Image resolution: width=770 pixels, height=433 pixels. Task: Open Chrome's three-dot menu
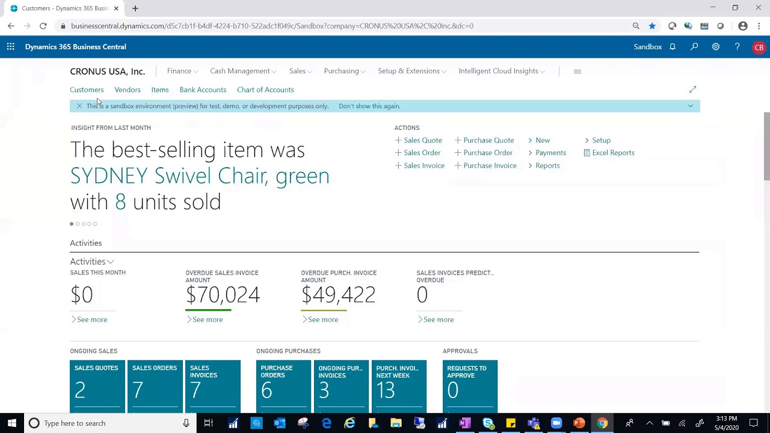coord(759,26)
